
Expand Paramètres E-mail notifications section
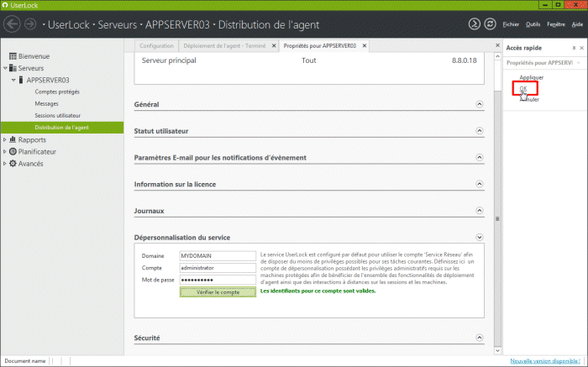(480, 157)
